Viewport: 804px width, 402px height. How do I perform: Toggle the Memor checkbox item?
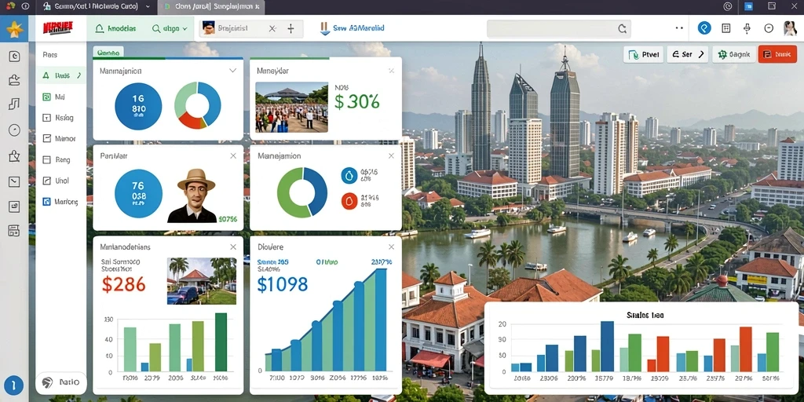click(x=46, y=138)
